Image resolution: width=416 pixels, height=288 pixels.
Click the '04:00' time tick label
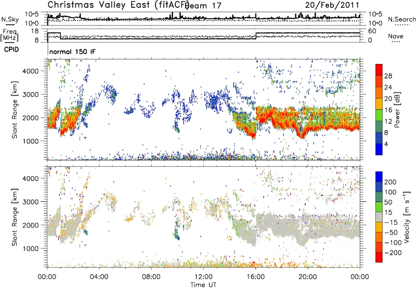(99, 277)
